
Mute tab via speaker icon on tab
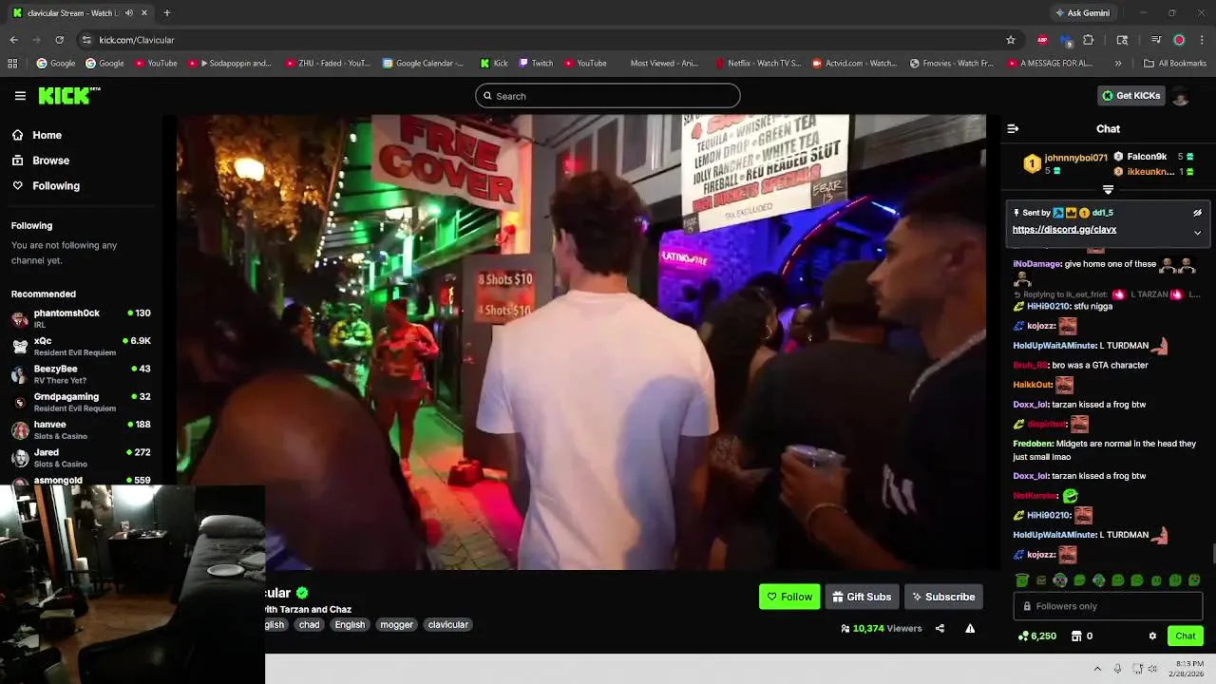point(128,13)
